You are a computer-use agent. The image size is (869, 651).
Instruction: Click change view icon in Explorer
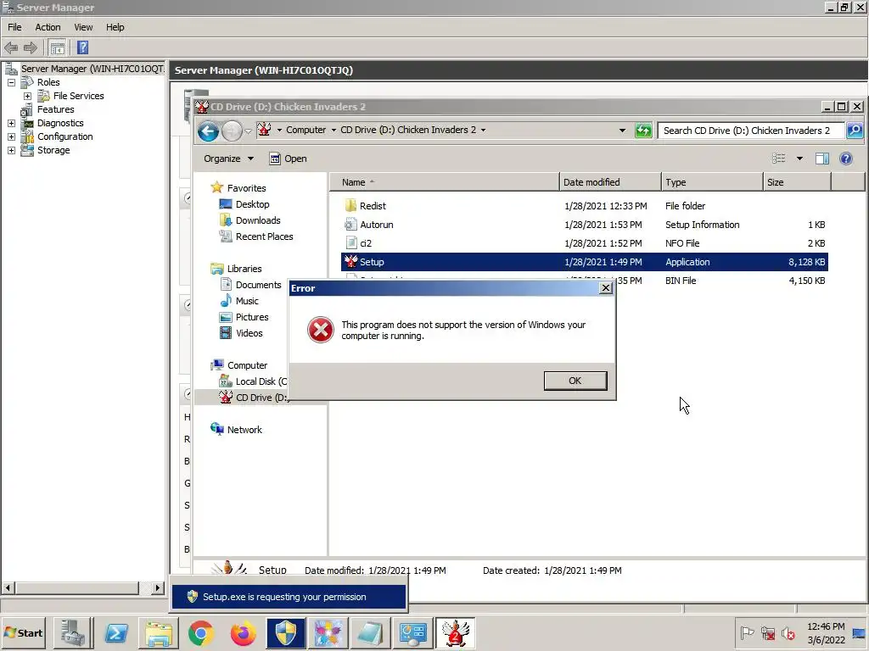click(779, 159)
